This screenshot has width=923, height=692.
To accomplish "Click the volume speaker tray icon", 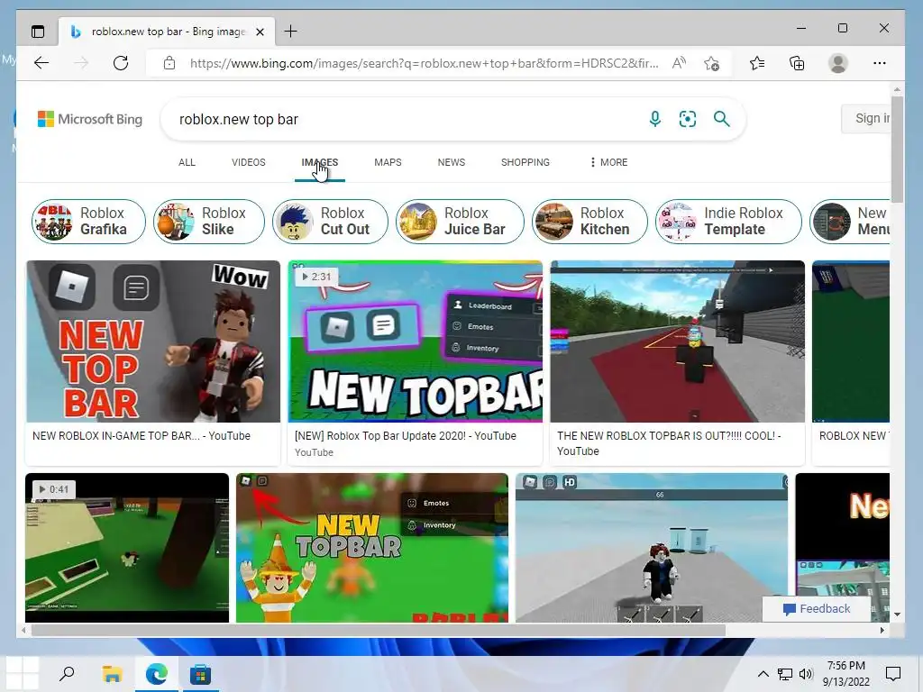I will (806, 674).
